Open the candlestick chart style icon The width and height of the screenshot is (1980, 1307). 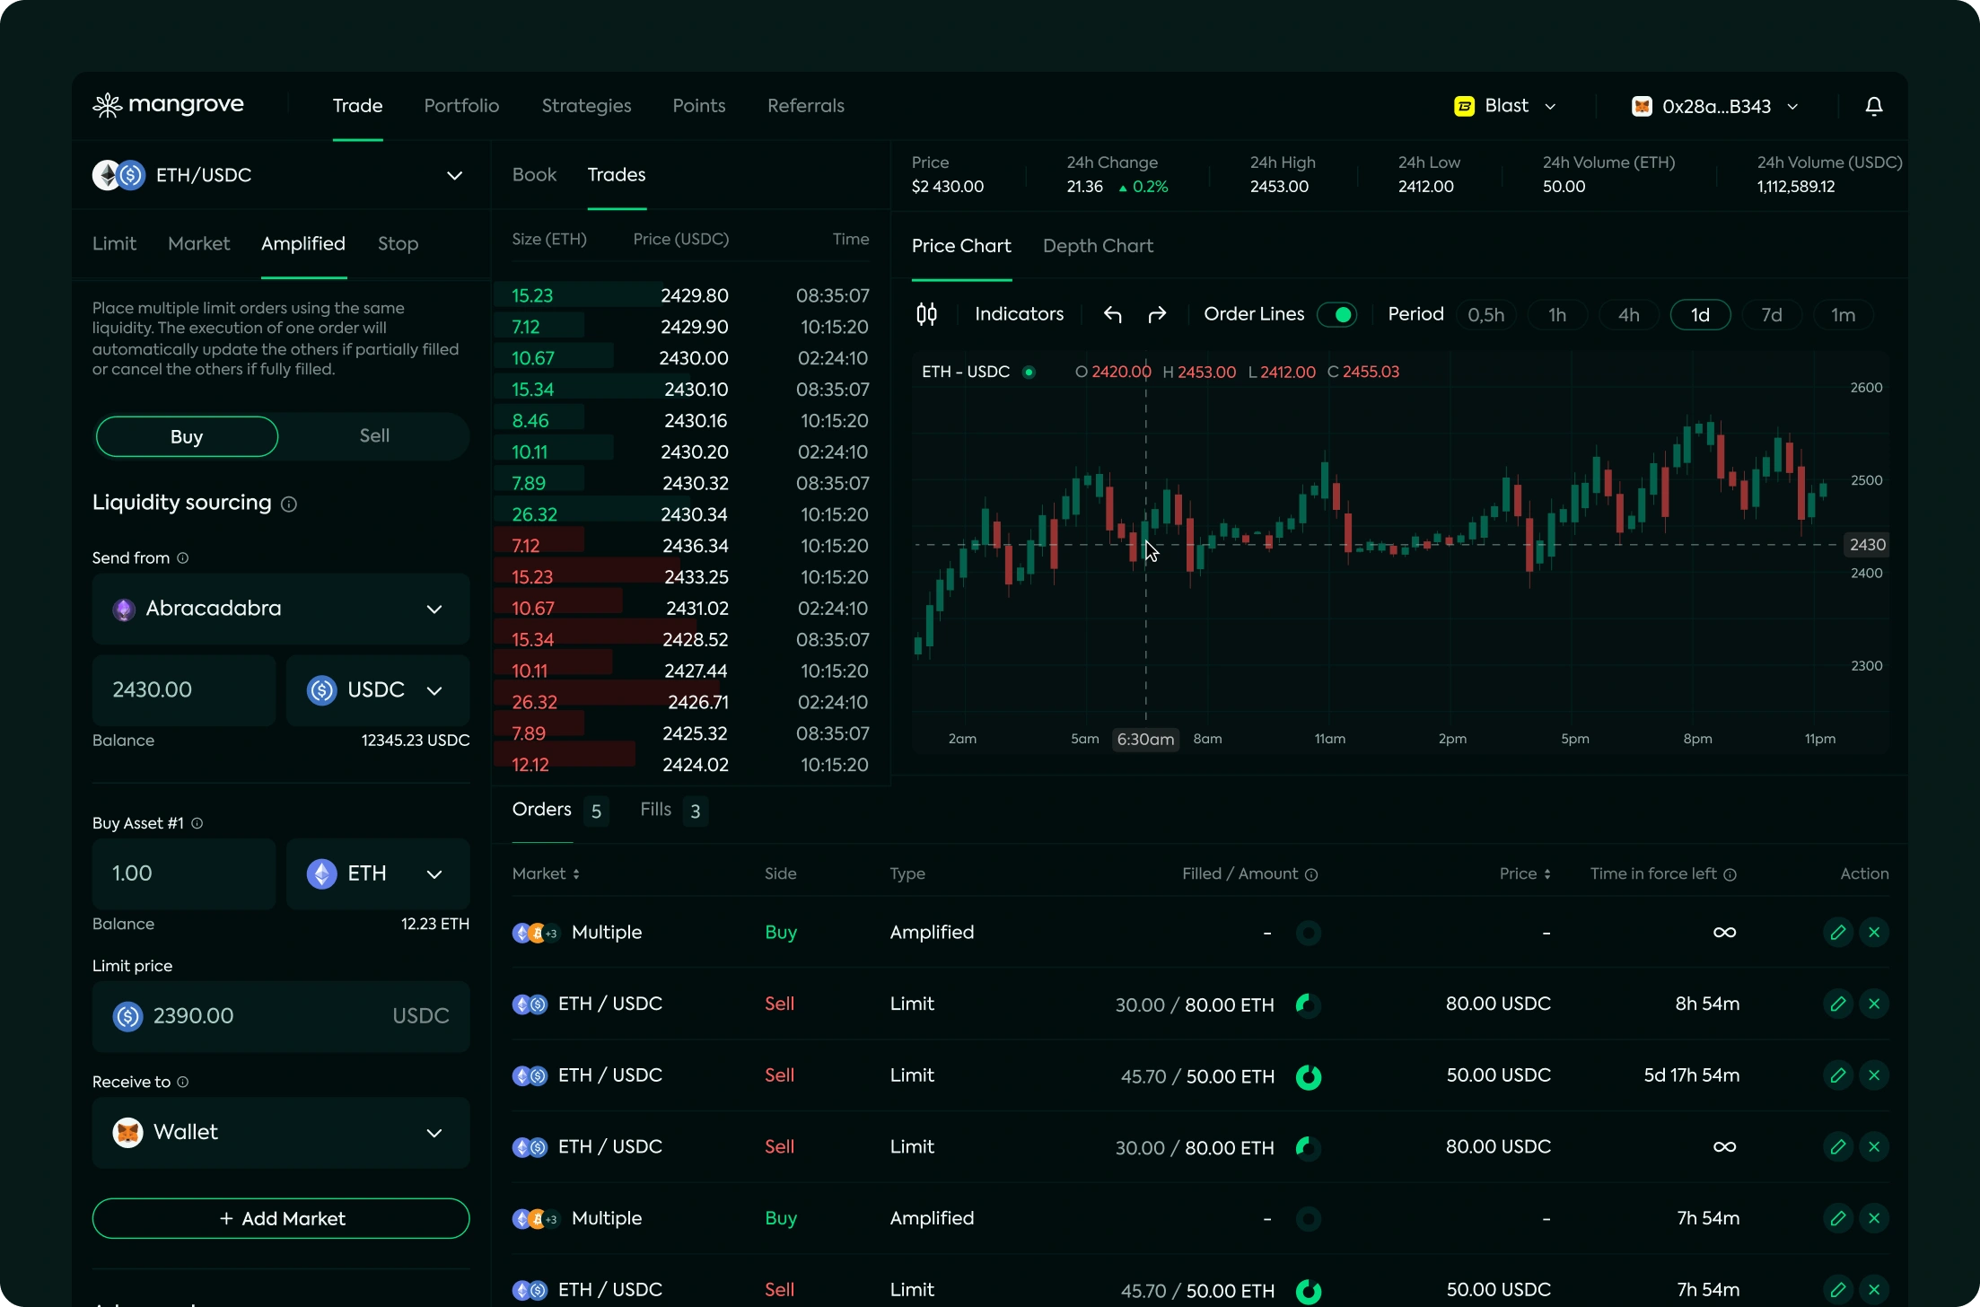[927, 314]
